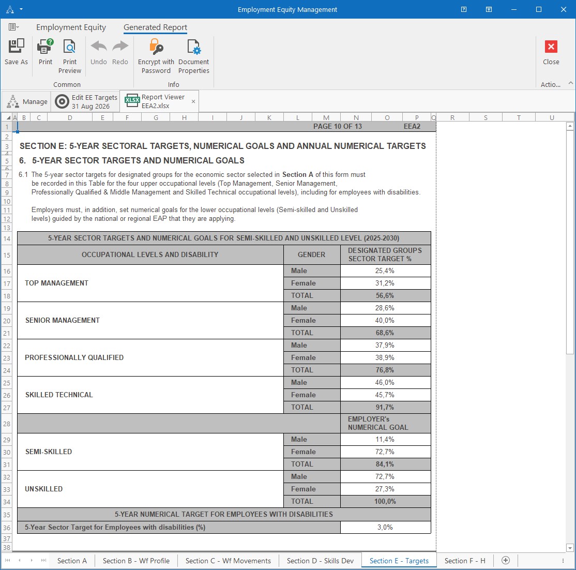Open the Manage document tab
Viewport: 576px width, 570px height.
[27, 101]
